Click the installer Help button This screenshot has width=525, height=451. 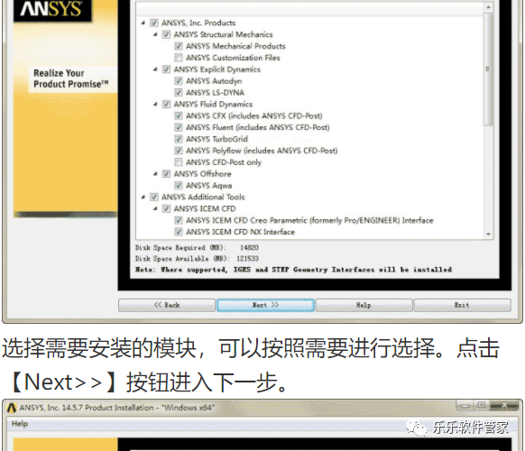coord(364,305)
